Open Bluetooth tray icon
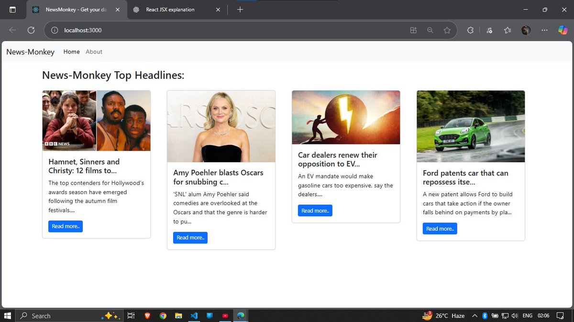The width and height of the screenshot is (574, 322). (485, 316)
